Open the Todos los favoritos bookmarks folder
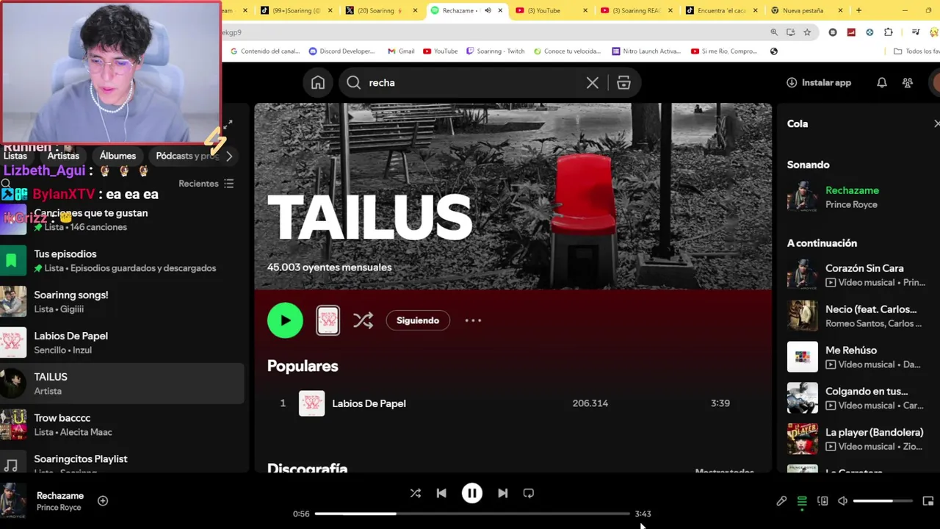 point(916,51)
